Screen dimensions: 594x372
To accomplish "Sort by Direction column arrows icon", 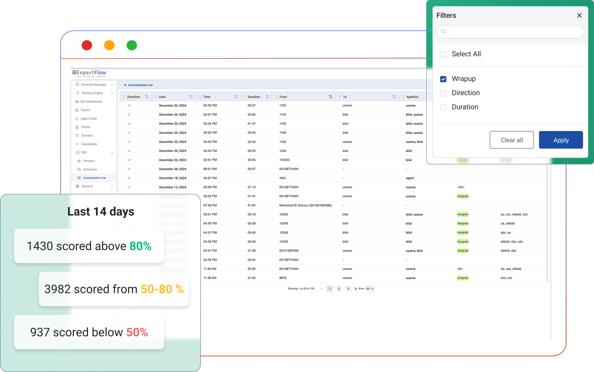I will [147, 97].
